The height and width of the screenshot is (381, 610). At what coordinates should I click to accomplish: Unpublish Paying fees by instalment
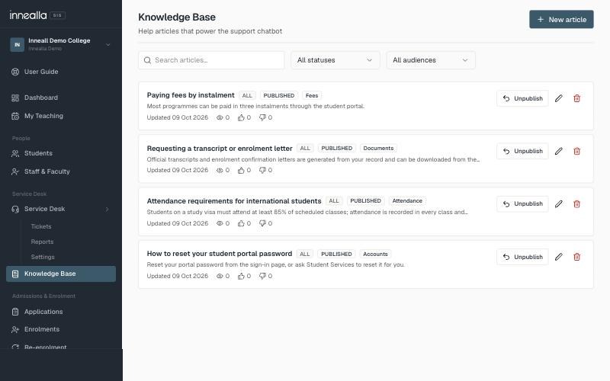tap(522, 98)
